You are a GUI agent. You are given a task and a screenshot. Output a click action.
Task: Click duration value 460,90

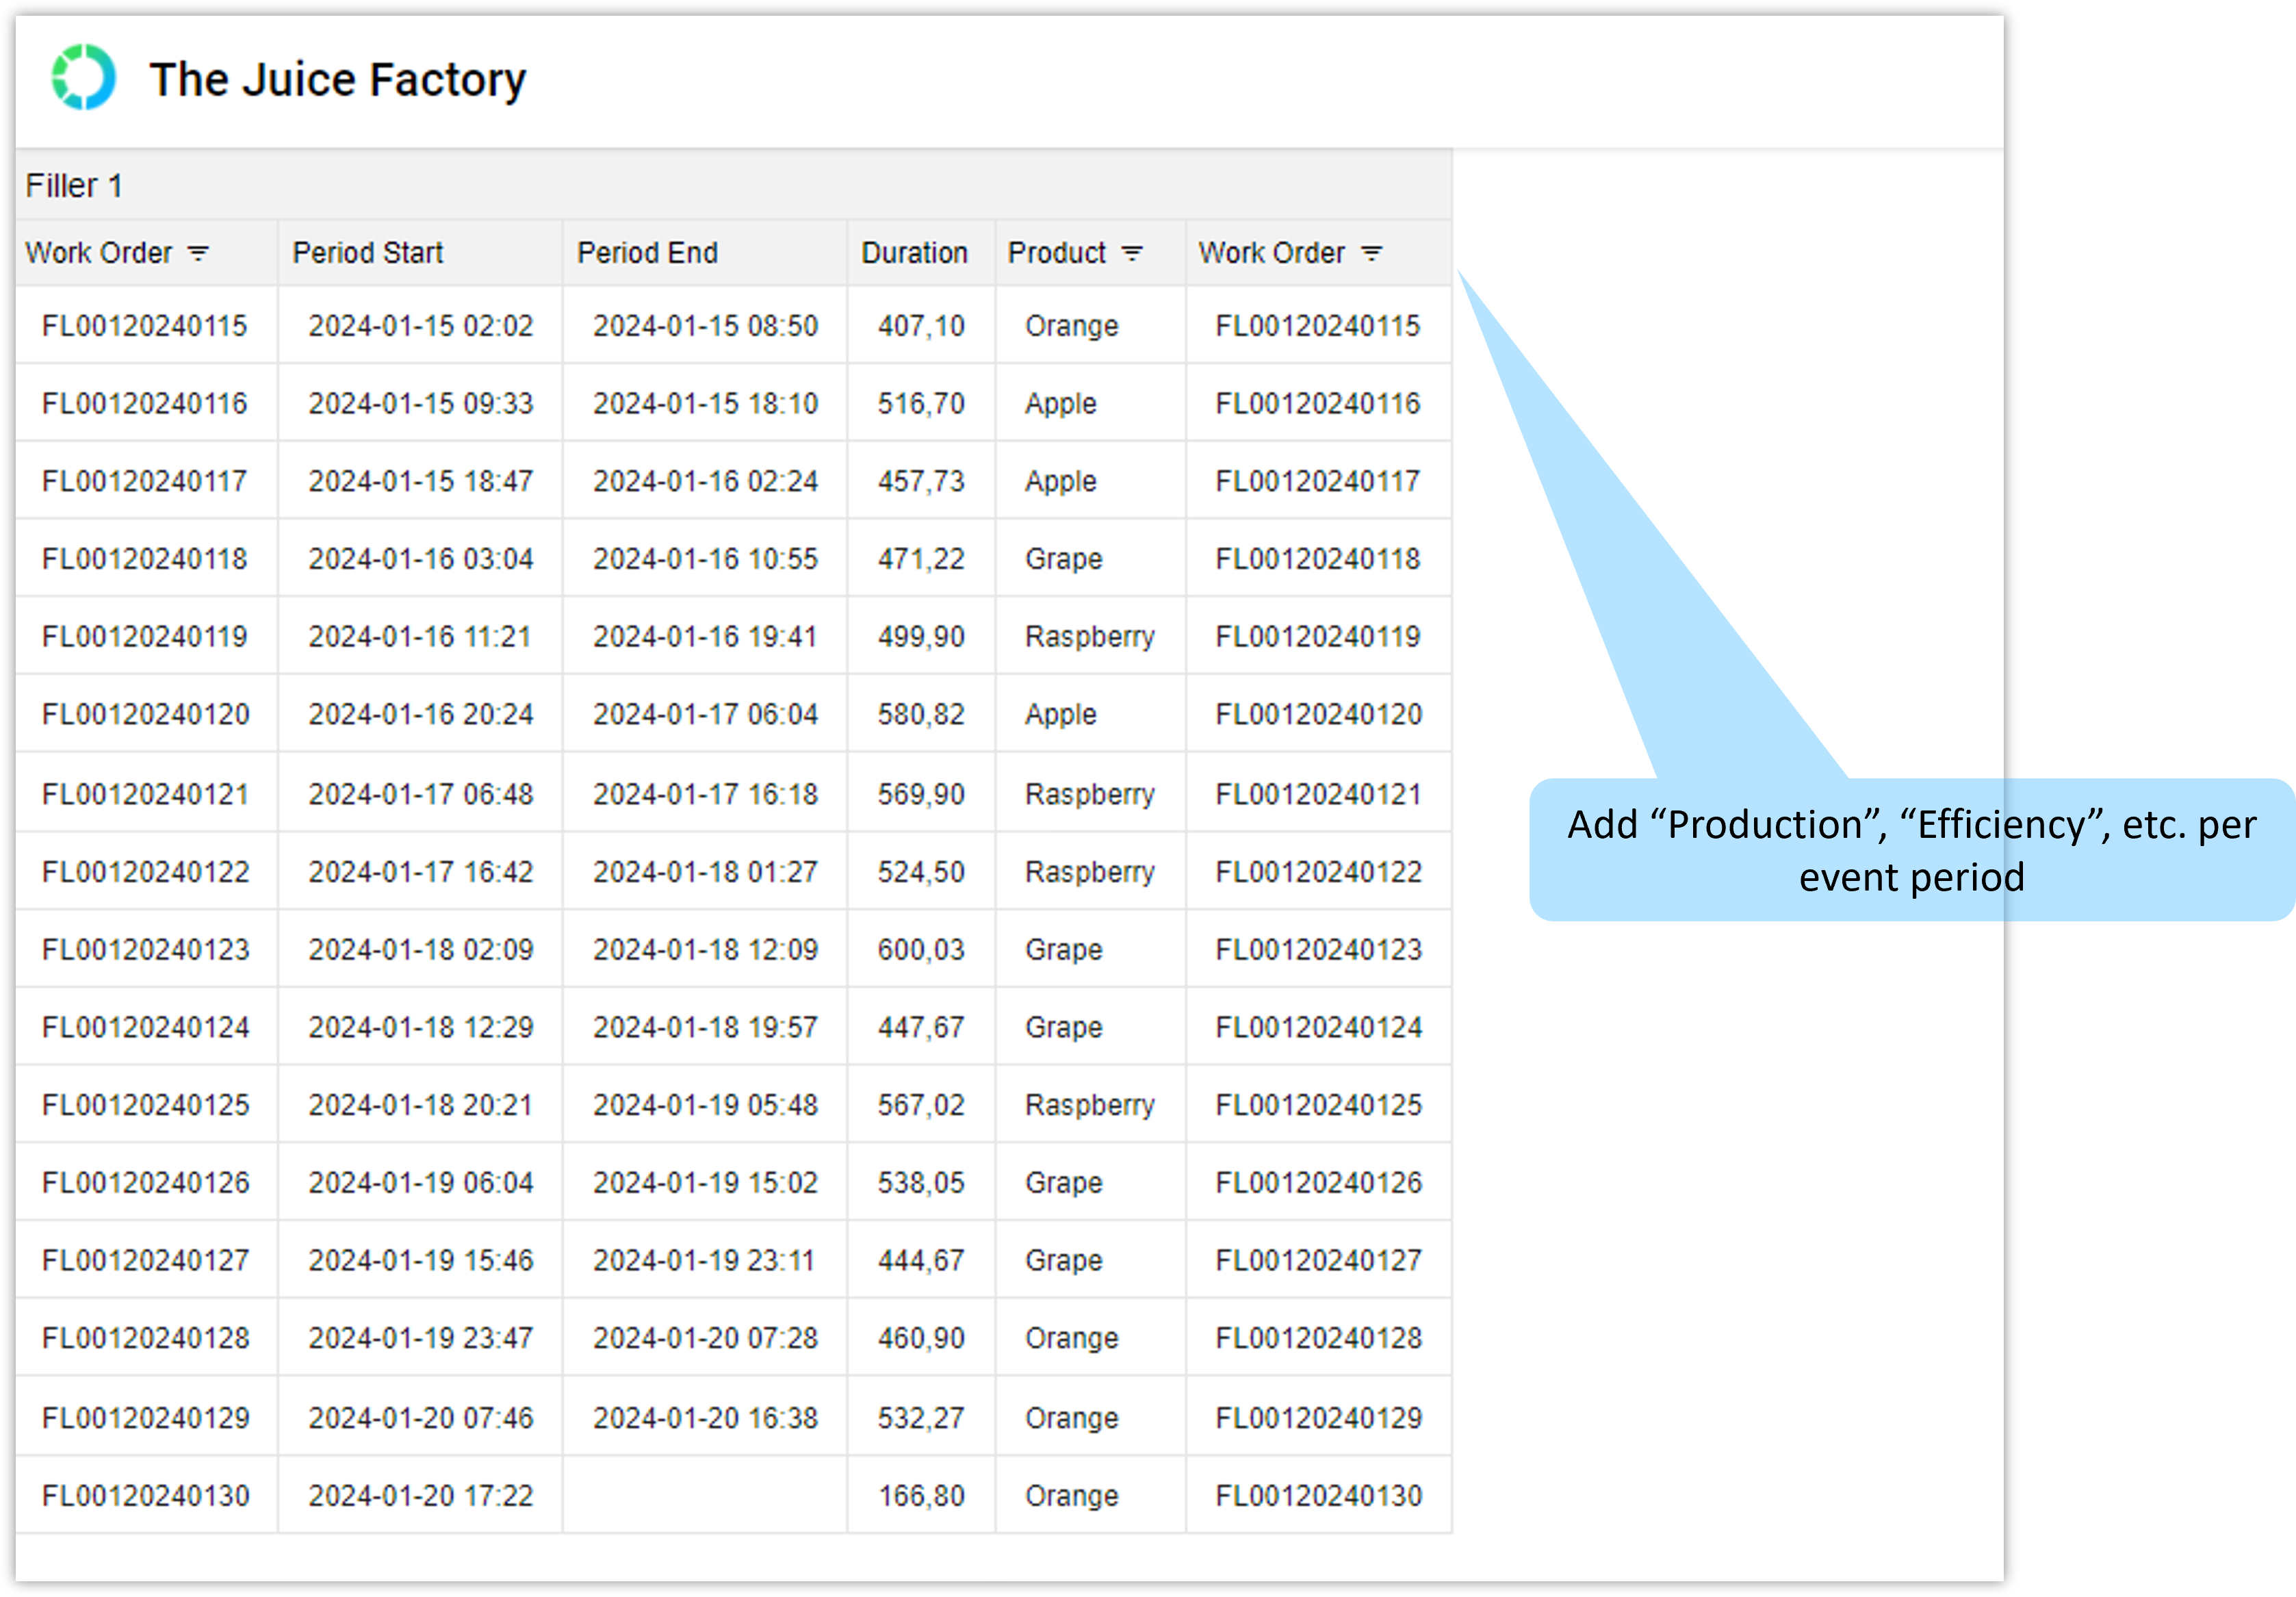coord(921,1339)
